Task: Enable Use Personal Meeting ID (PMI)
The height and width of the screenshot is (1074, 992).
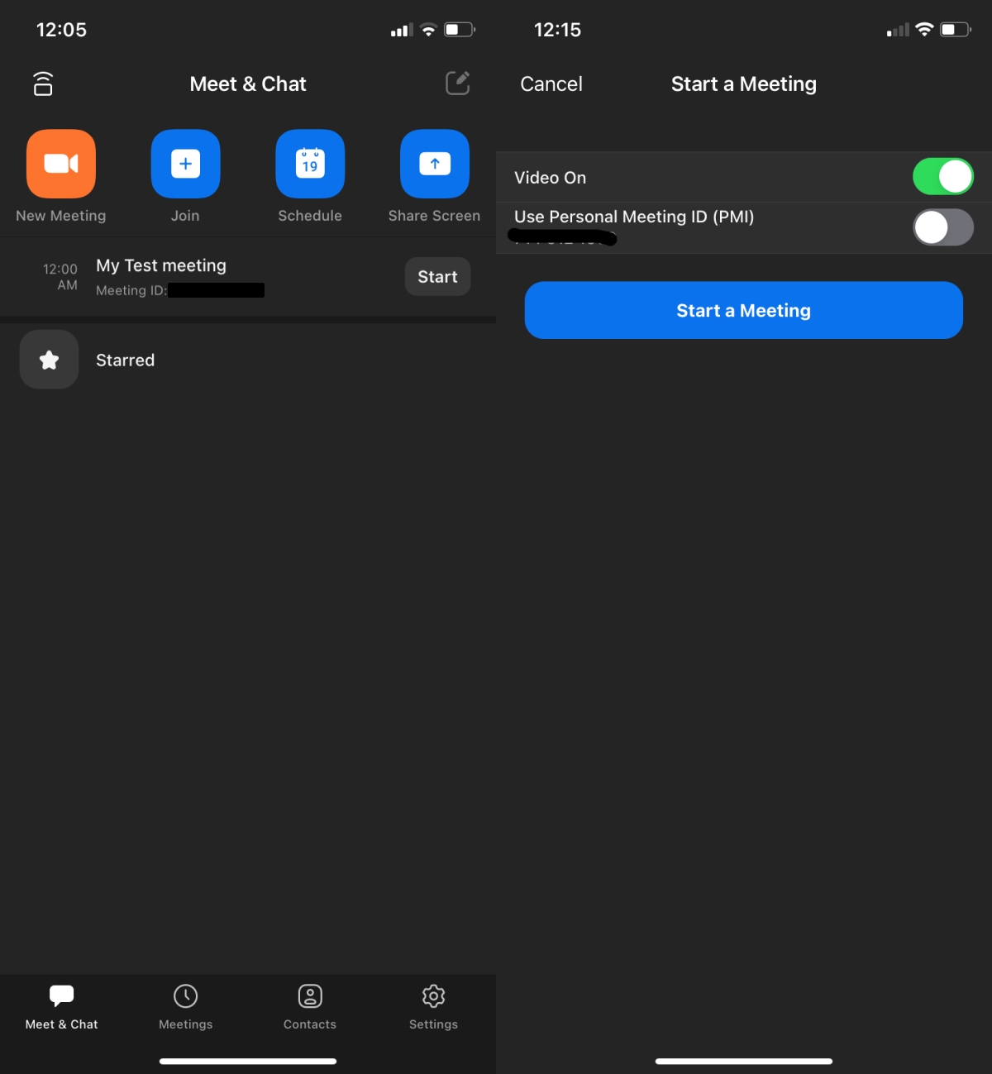Action: 942,227
